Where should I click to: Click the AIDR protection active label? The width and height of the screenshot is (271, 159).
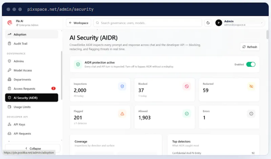tap(100, 62)
